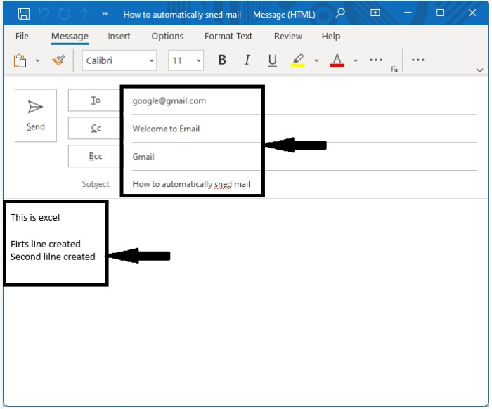
Task: Open Ribbon Display Options icon
Action: coord(375,13)
